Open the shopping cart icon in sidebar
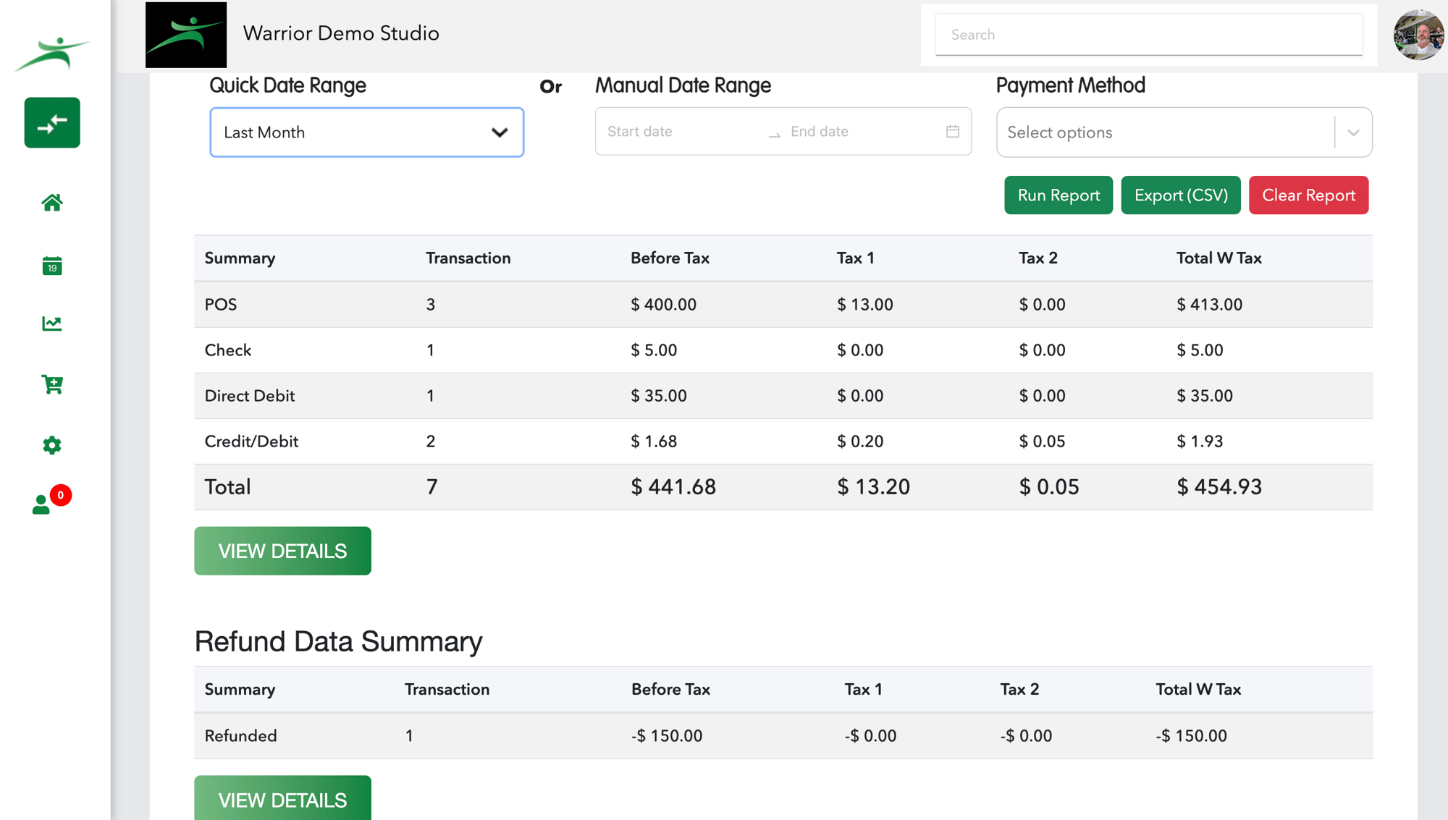The width and height of the screenshot is (1448, 820). pyautogui.click(x=52, y=384)
